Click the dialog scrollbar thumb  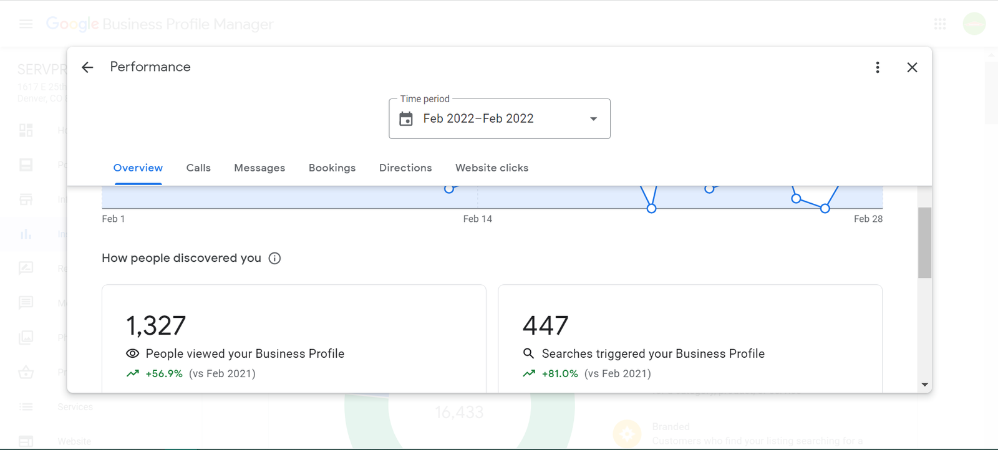click(x=924, y=242)
